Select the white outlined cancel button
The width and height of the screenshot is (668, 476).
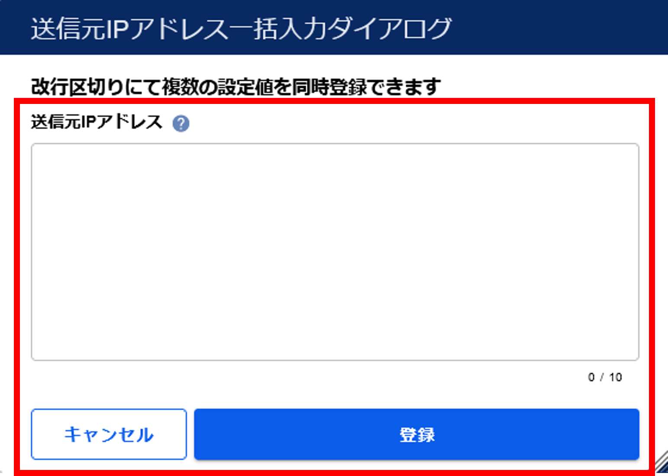[x=109, y=434]
